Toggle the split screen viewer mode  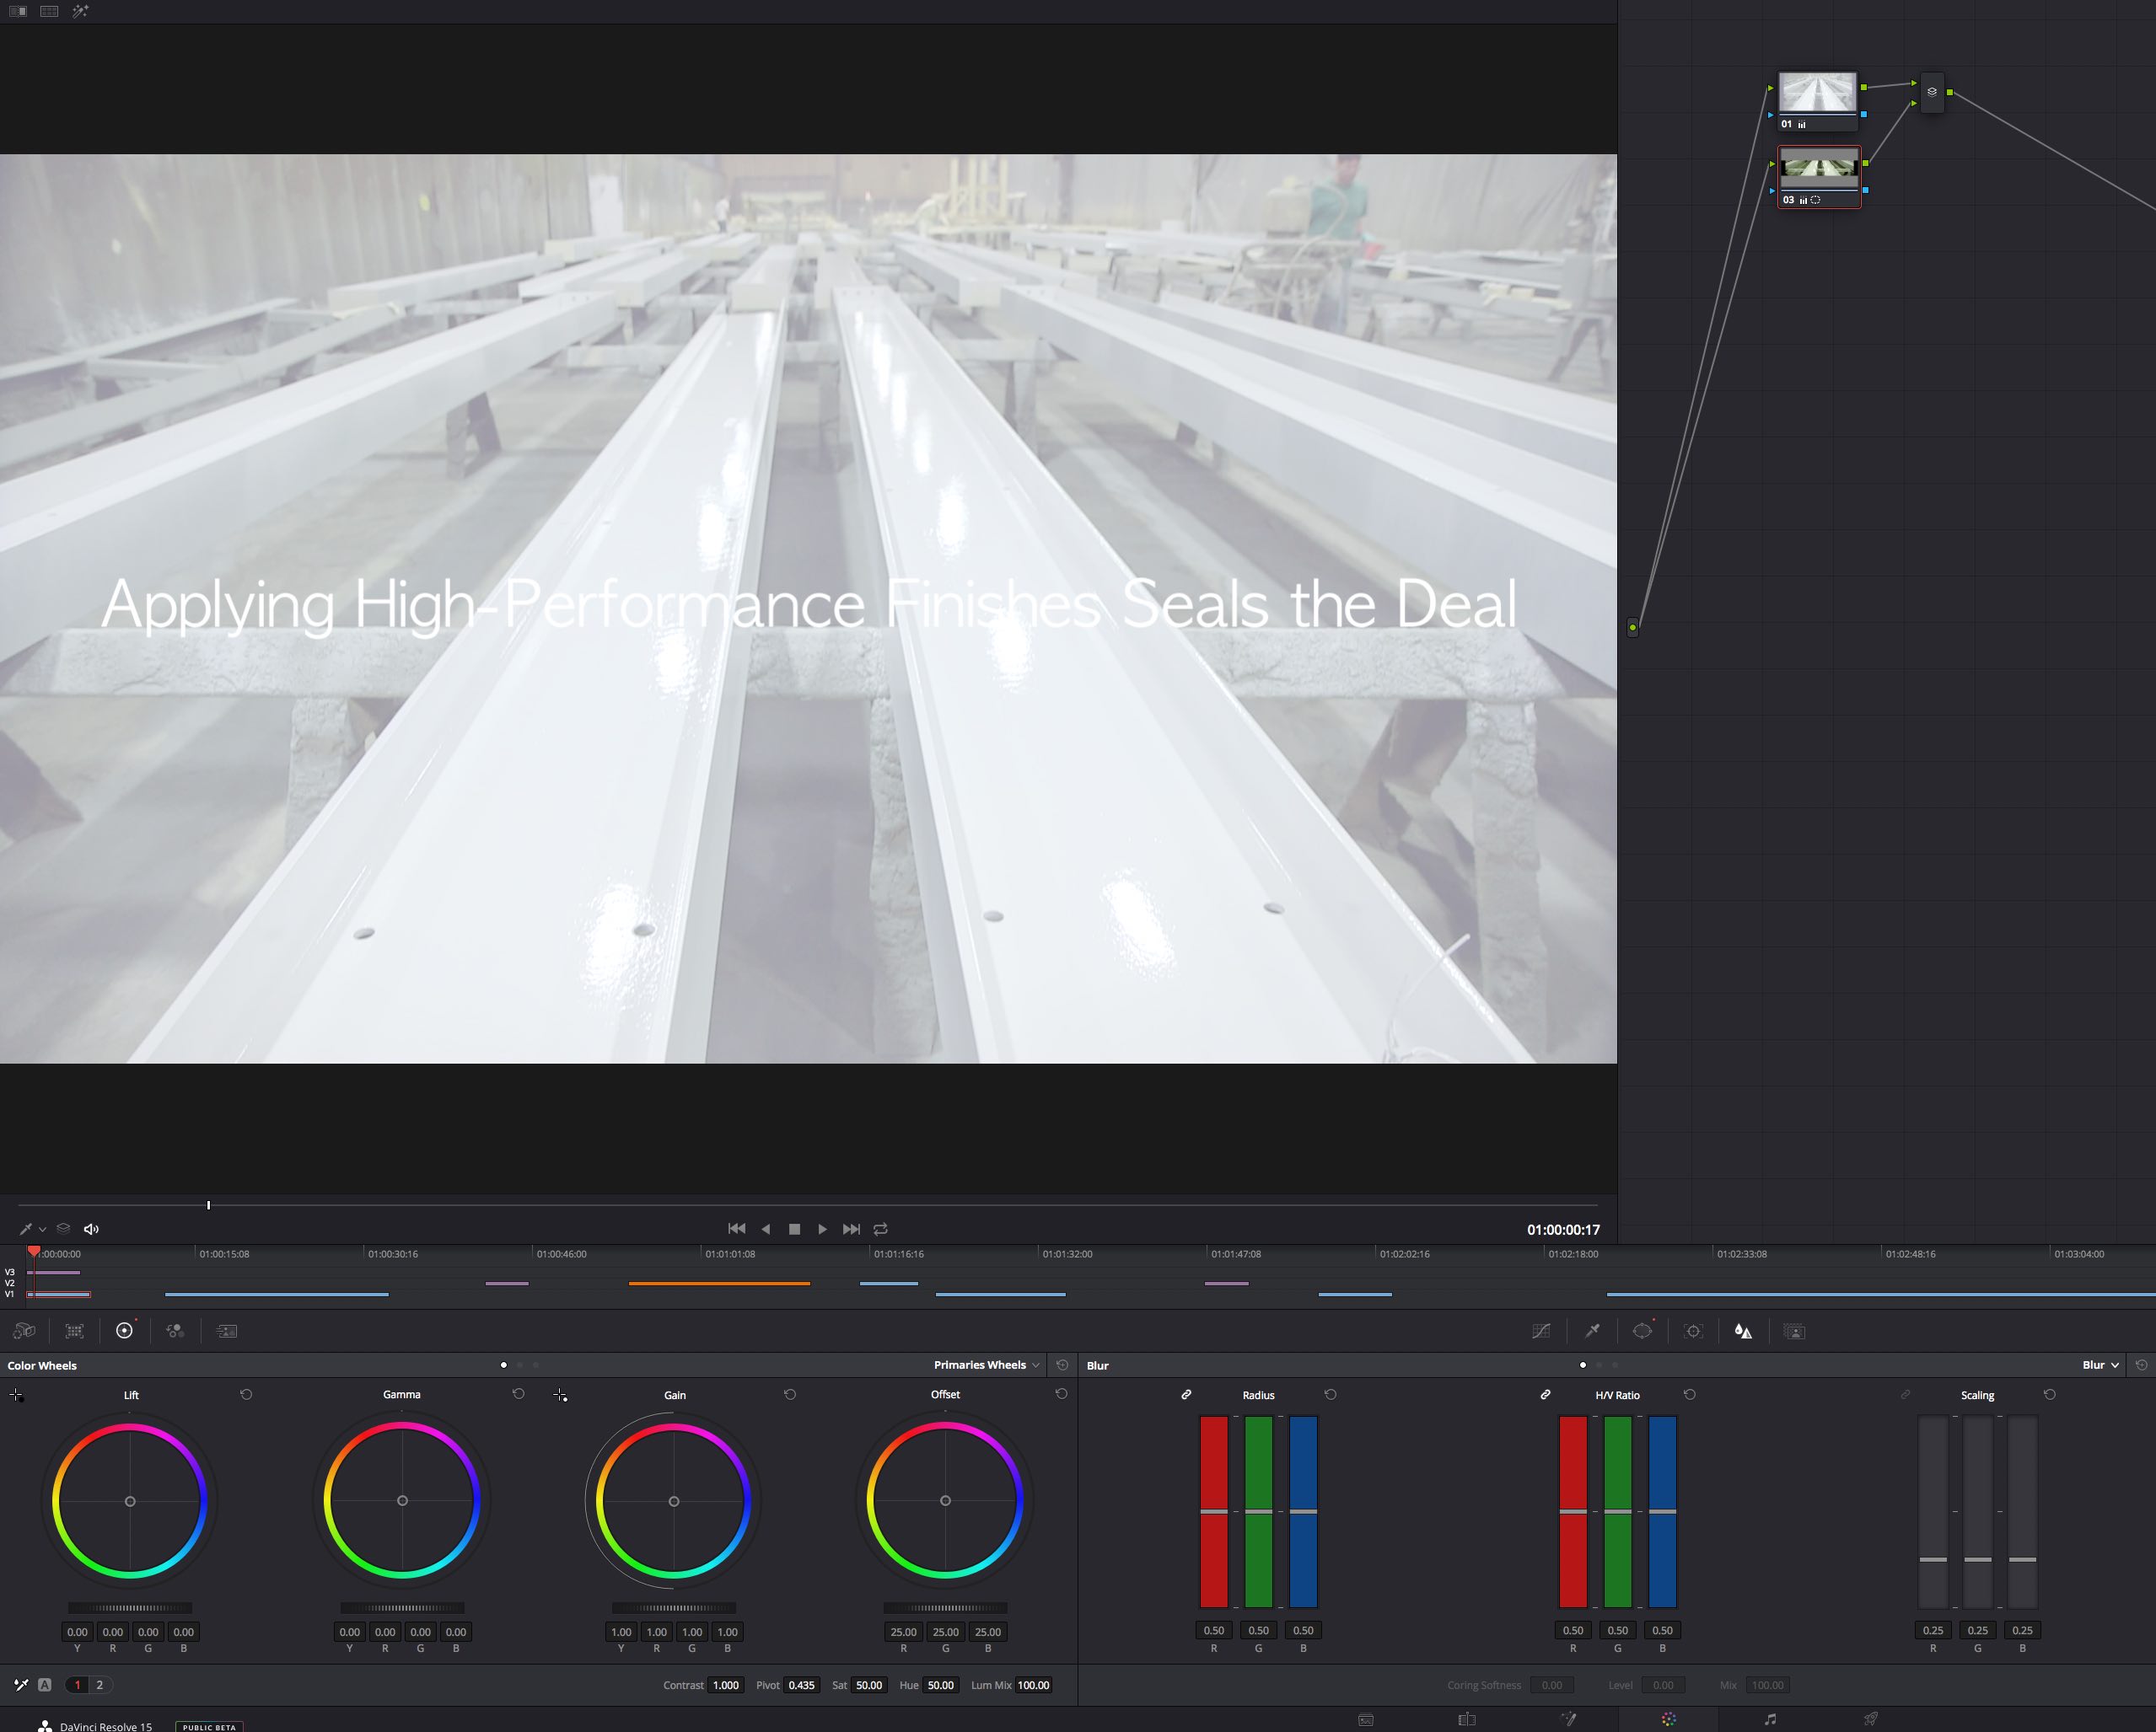(x=49, y=11)
